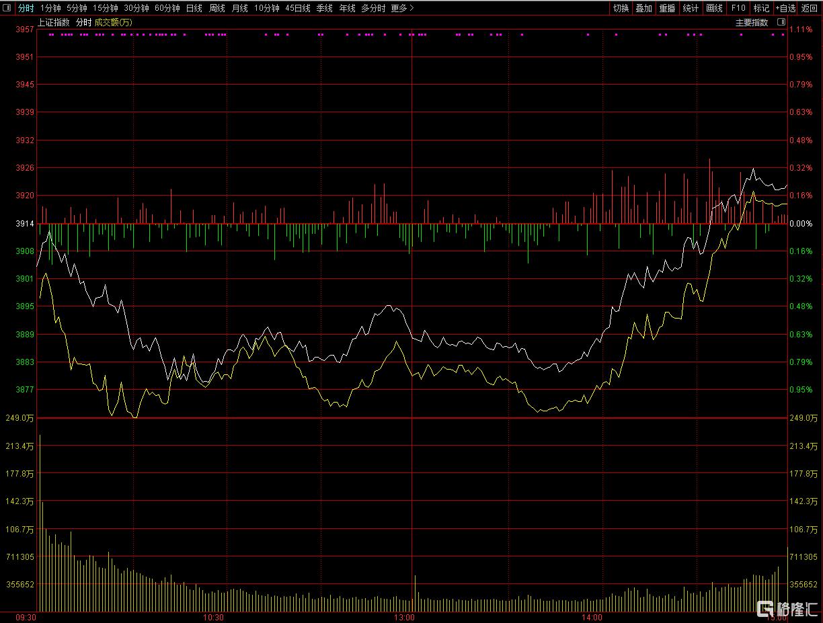Select the 多分时 multi-day view tab
This screenshot has width=823, height=623.
(373, 9)
